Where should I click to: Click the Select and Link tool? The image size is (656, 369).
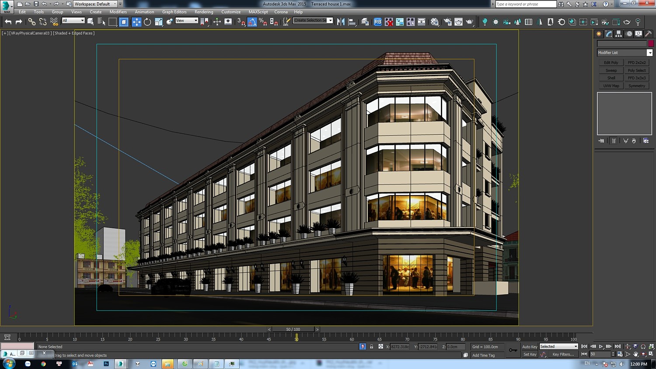31,21
